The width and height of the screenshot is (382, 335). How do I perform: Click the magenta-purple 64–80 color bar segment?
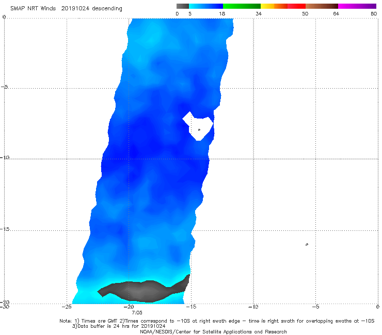click(357, 6)
